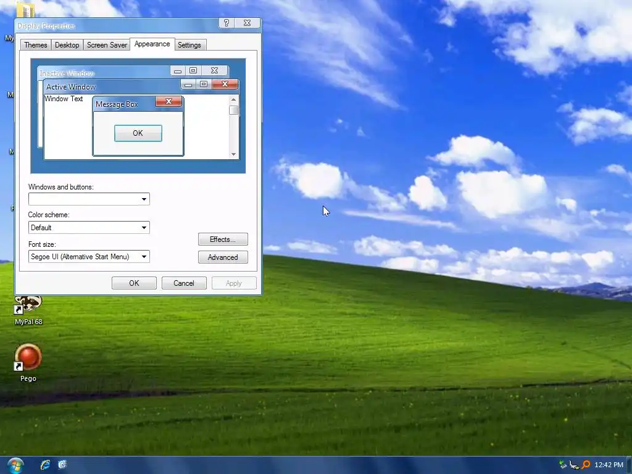Select the Appearance tab

point(152,44)
